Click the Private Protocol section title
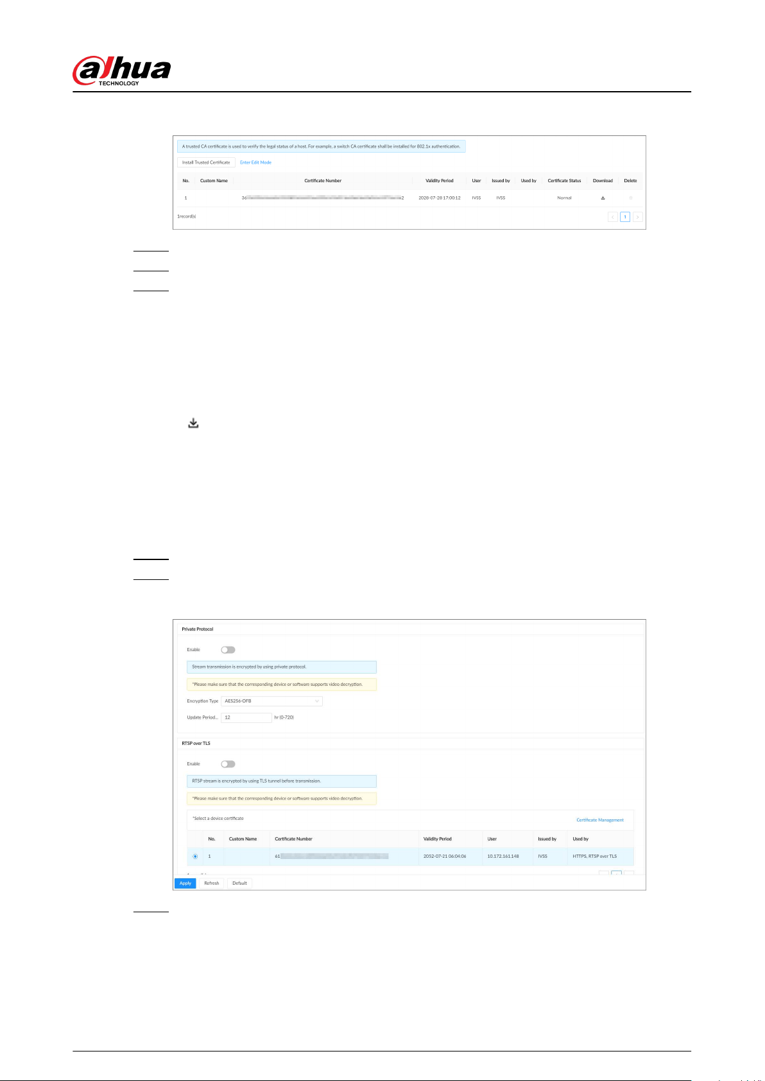The image size is (765, 1081). coord(198,629)
